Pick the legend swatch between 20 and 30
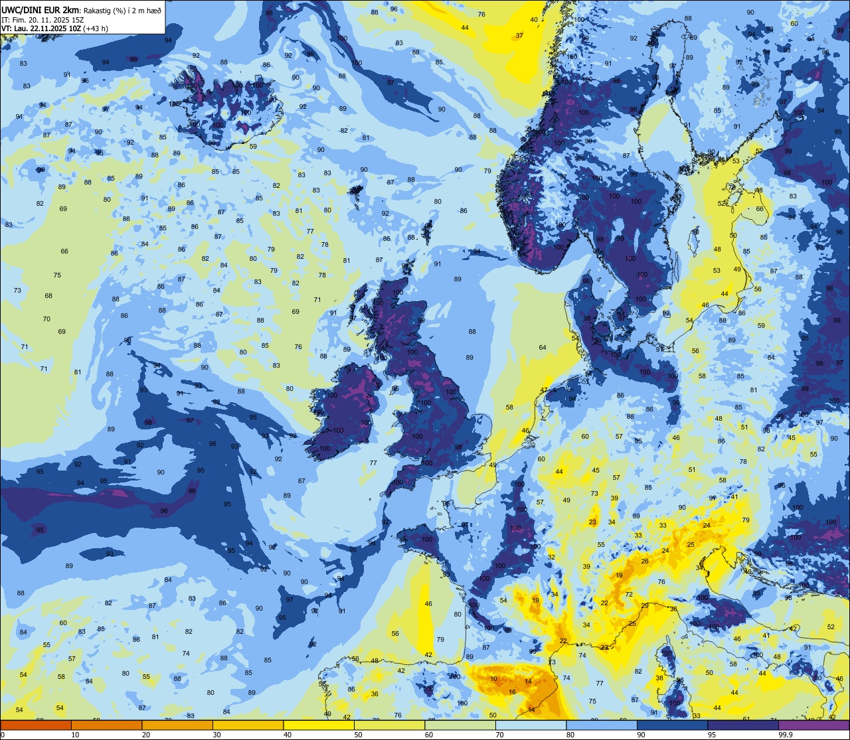Image resolution: width=850 pixels, height=740 pixels. (177, 725)
